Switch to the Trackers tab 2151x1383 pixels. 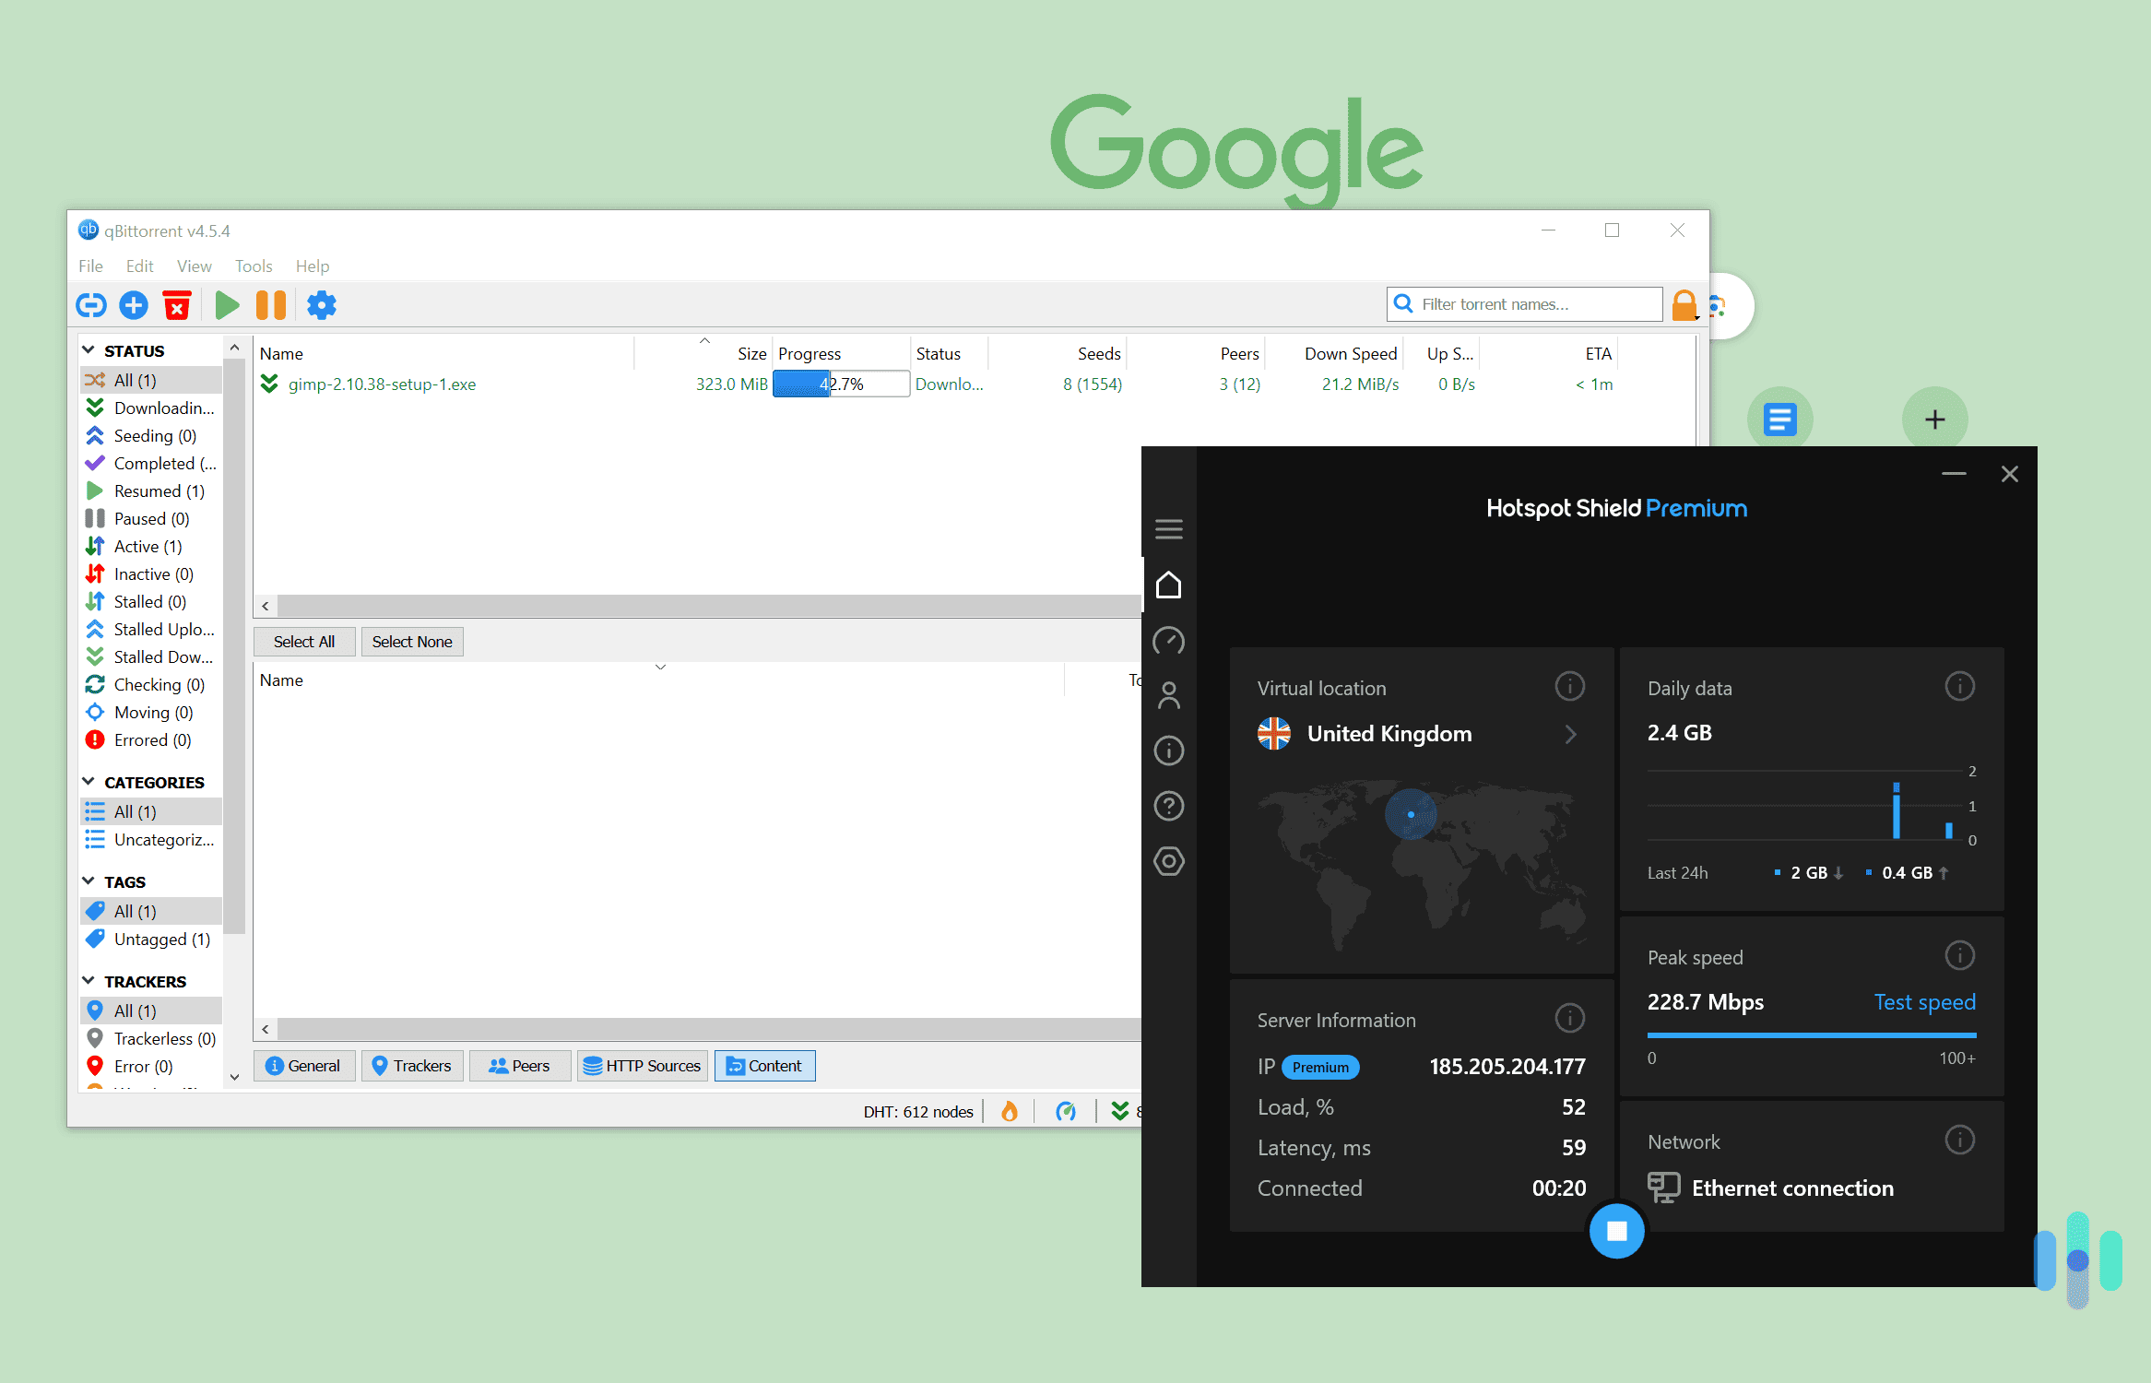[x=412, y=1066]
